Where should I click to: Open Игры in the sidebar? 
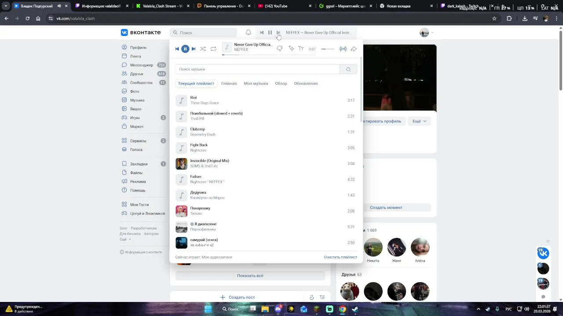pyautogui.click(x=135, y=118)
